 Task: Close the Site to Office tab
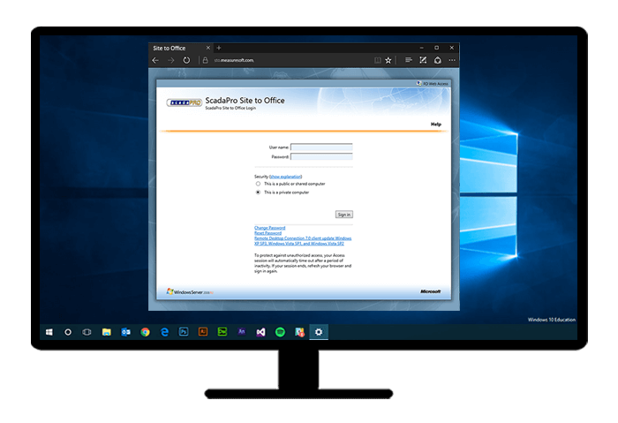pyautogui.click(x=208, y=48)
